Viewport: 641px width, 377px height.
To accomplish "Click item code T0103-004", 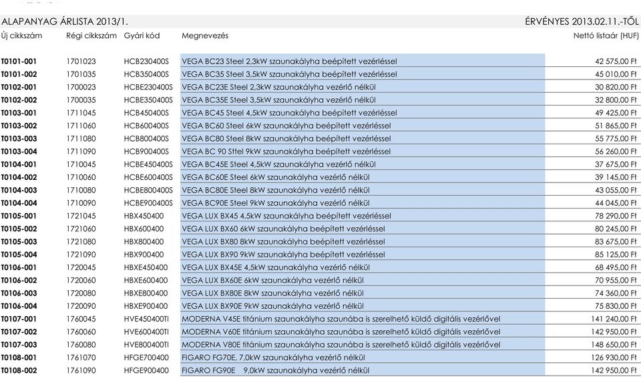I will (19, 152).
